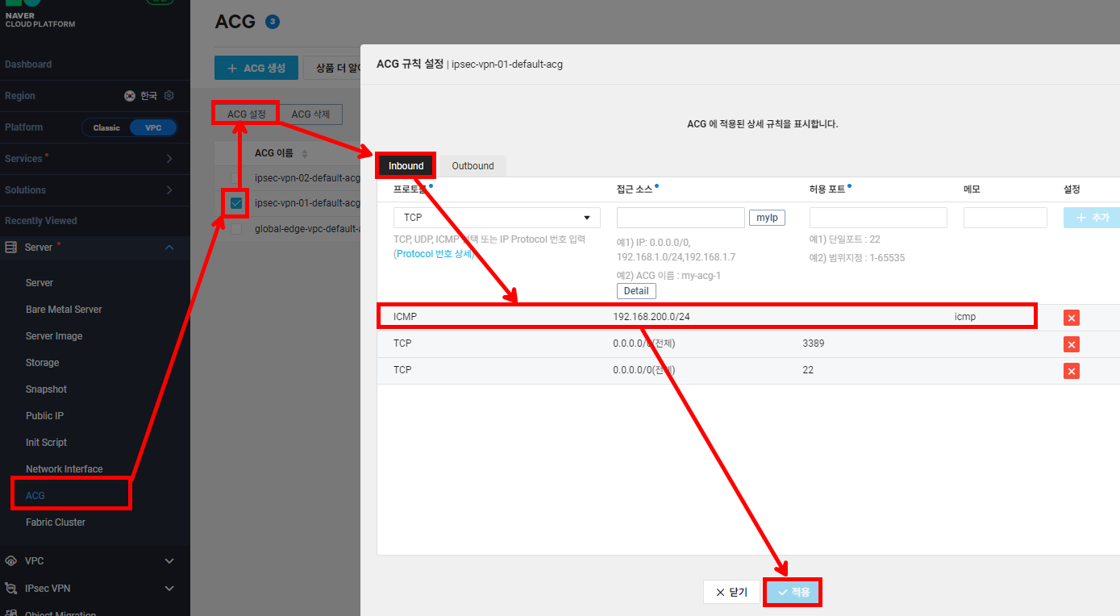Switch platform toggle to VPC
Viewport: 1120px width, 616px height.
pyautogui.click(x=153, y=127)
